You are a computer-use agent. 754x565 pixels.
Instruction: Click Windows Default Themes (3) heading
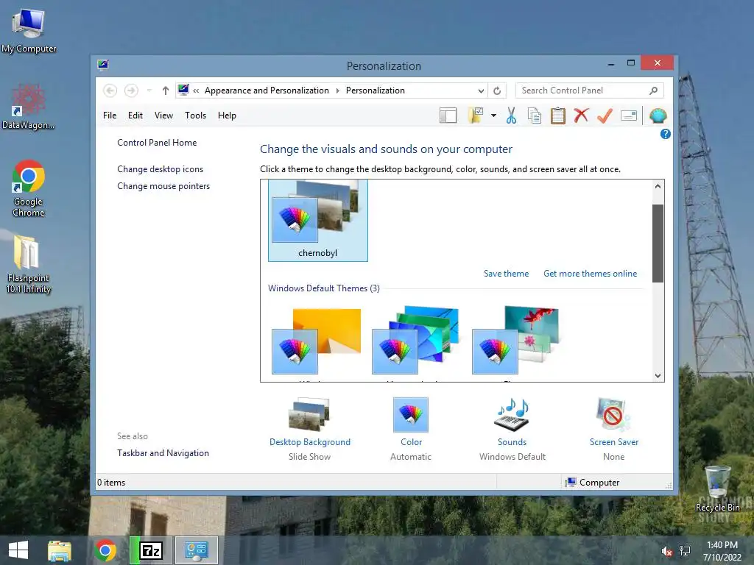coord(324,288)
